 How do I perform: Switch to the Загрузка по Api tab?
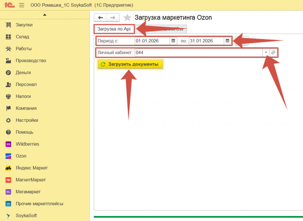tap(114, 29)
